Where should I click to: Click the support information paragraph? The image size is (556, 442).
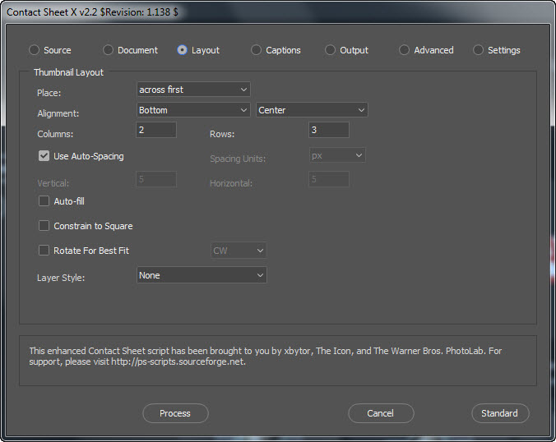tap(265, 356)
